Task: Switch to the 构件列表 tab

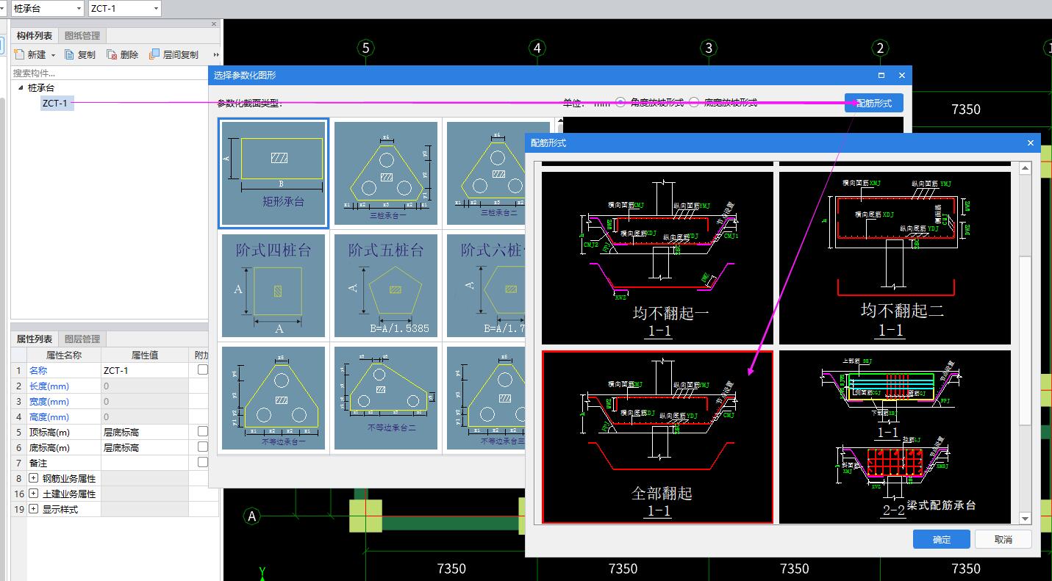Action: pos(35,35)
